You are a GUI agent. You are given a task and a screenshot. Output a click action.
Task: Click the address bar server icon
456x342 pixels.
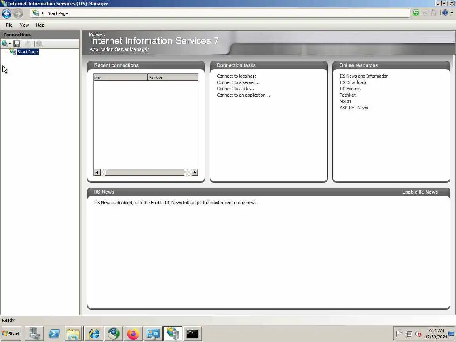pos(36,13)
